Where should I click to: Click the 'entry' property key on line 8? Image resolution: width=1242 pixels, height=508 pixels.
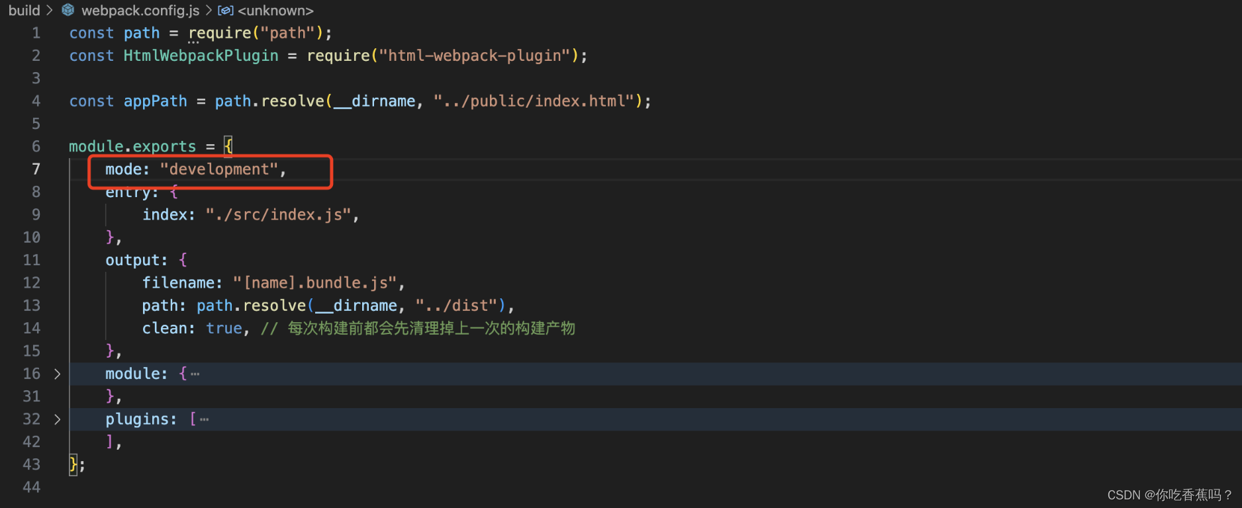click(128, 192)
